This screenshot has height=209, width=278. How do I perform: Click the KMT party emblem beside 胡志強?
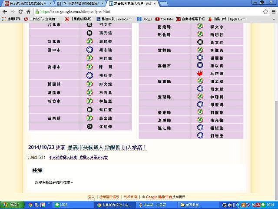point(89,51)
